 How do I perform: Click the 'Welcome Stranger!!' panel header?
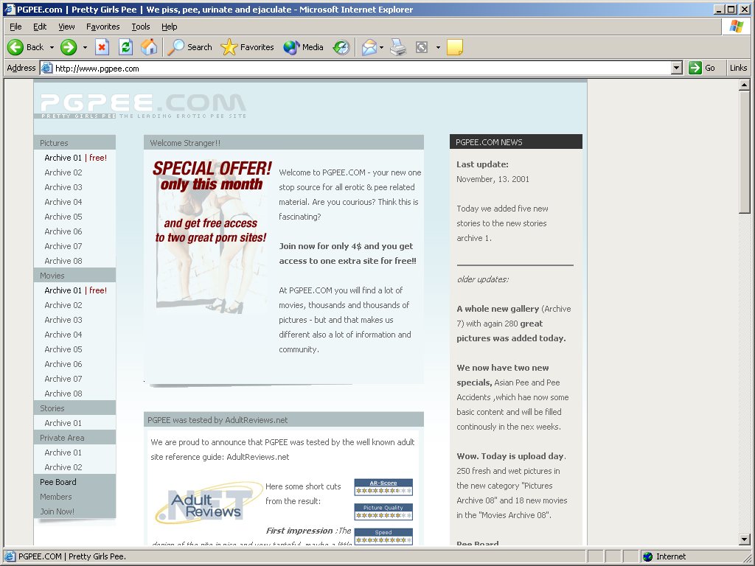pos(284,142)
